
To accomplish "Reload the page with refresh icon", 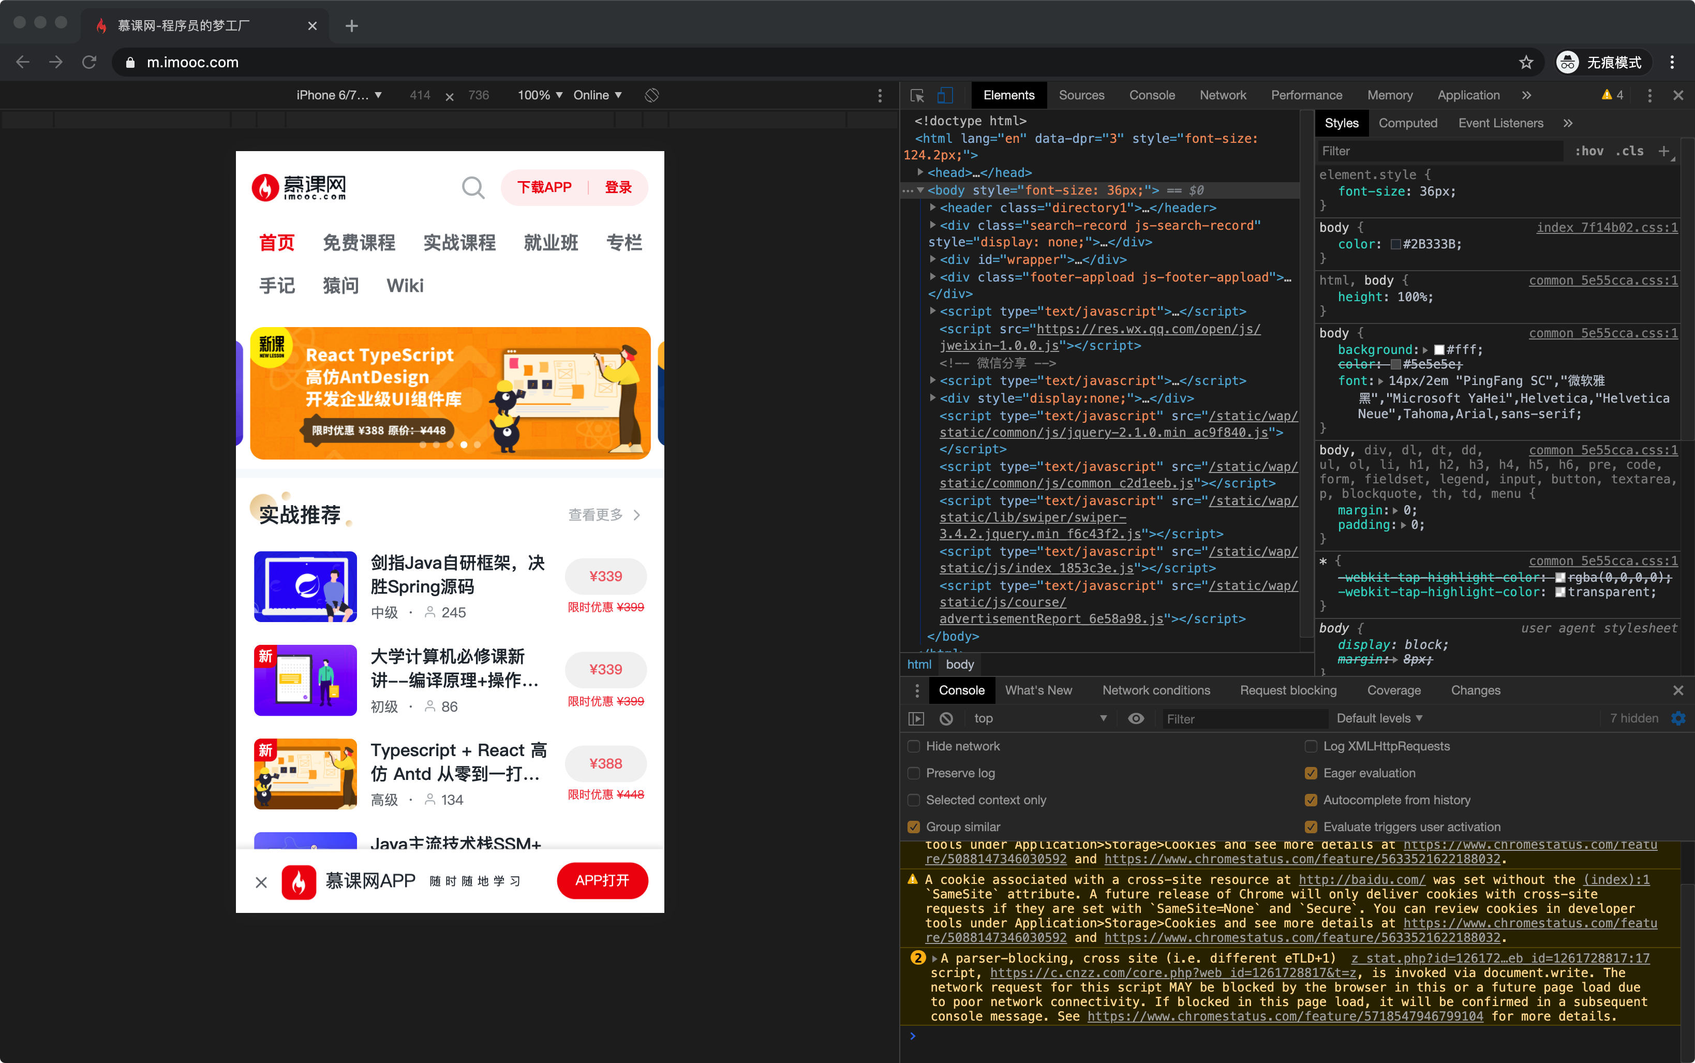I will point(89,62).
